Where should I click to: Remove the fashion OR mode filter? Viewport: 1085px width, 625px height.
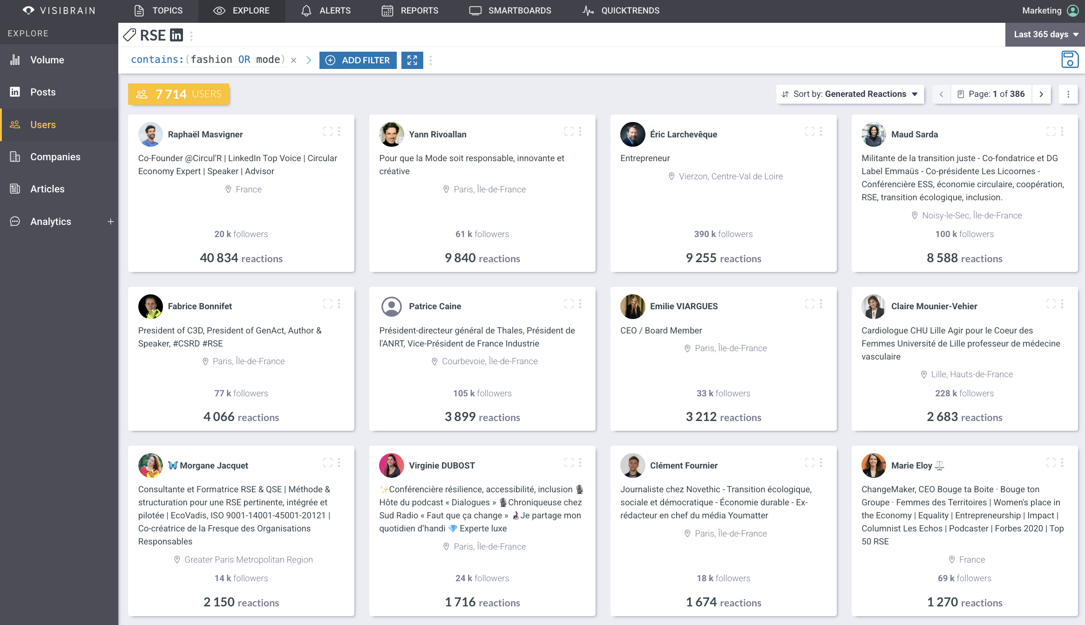[x=294, y=60]
